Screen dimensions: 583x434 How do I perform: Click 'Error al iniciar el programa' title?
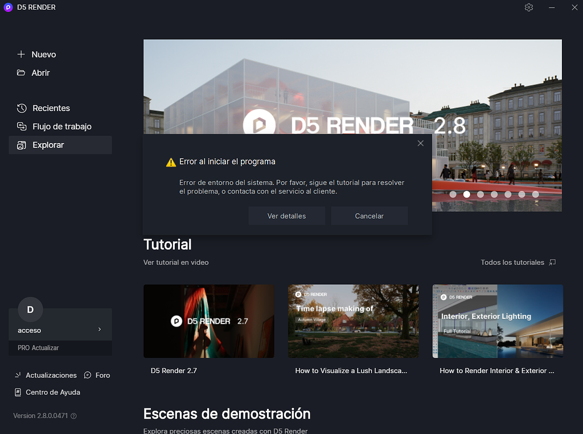[227, 162]
